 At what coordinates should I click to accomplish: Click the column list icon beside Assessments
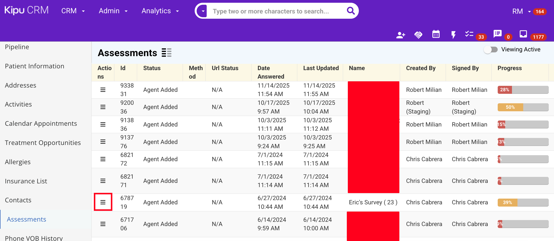(x=166, y=53)
